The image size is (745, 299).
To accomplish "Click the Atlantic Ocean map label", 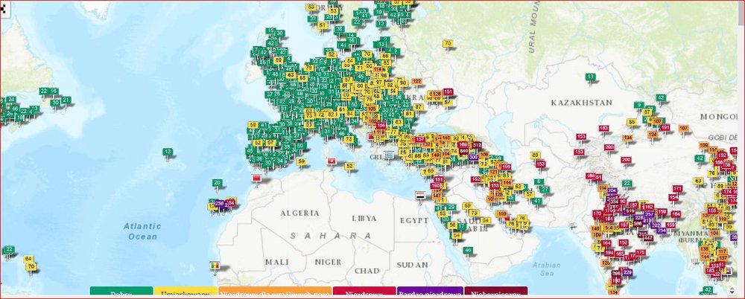I will 142,231.
